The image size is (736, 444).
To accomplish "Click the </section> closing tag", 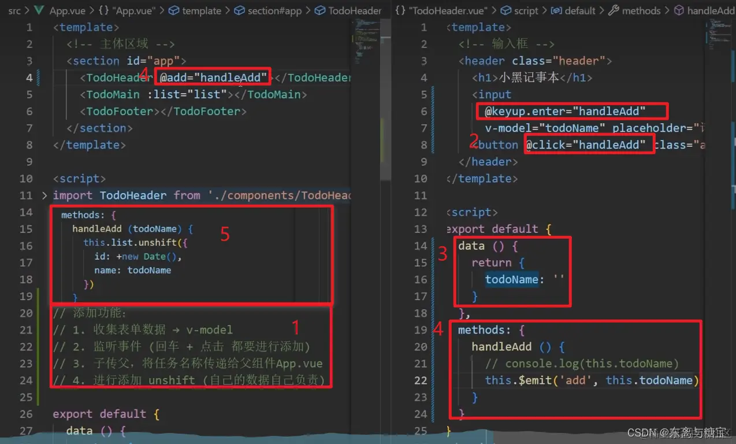I will coord(99,128).
